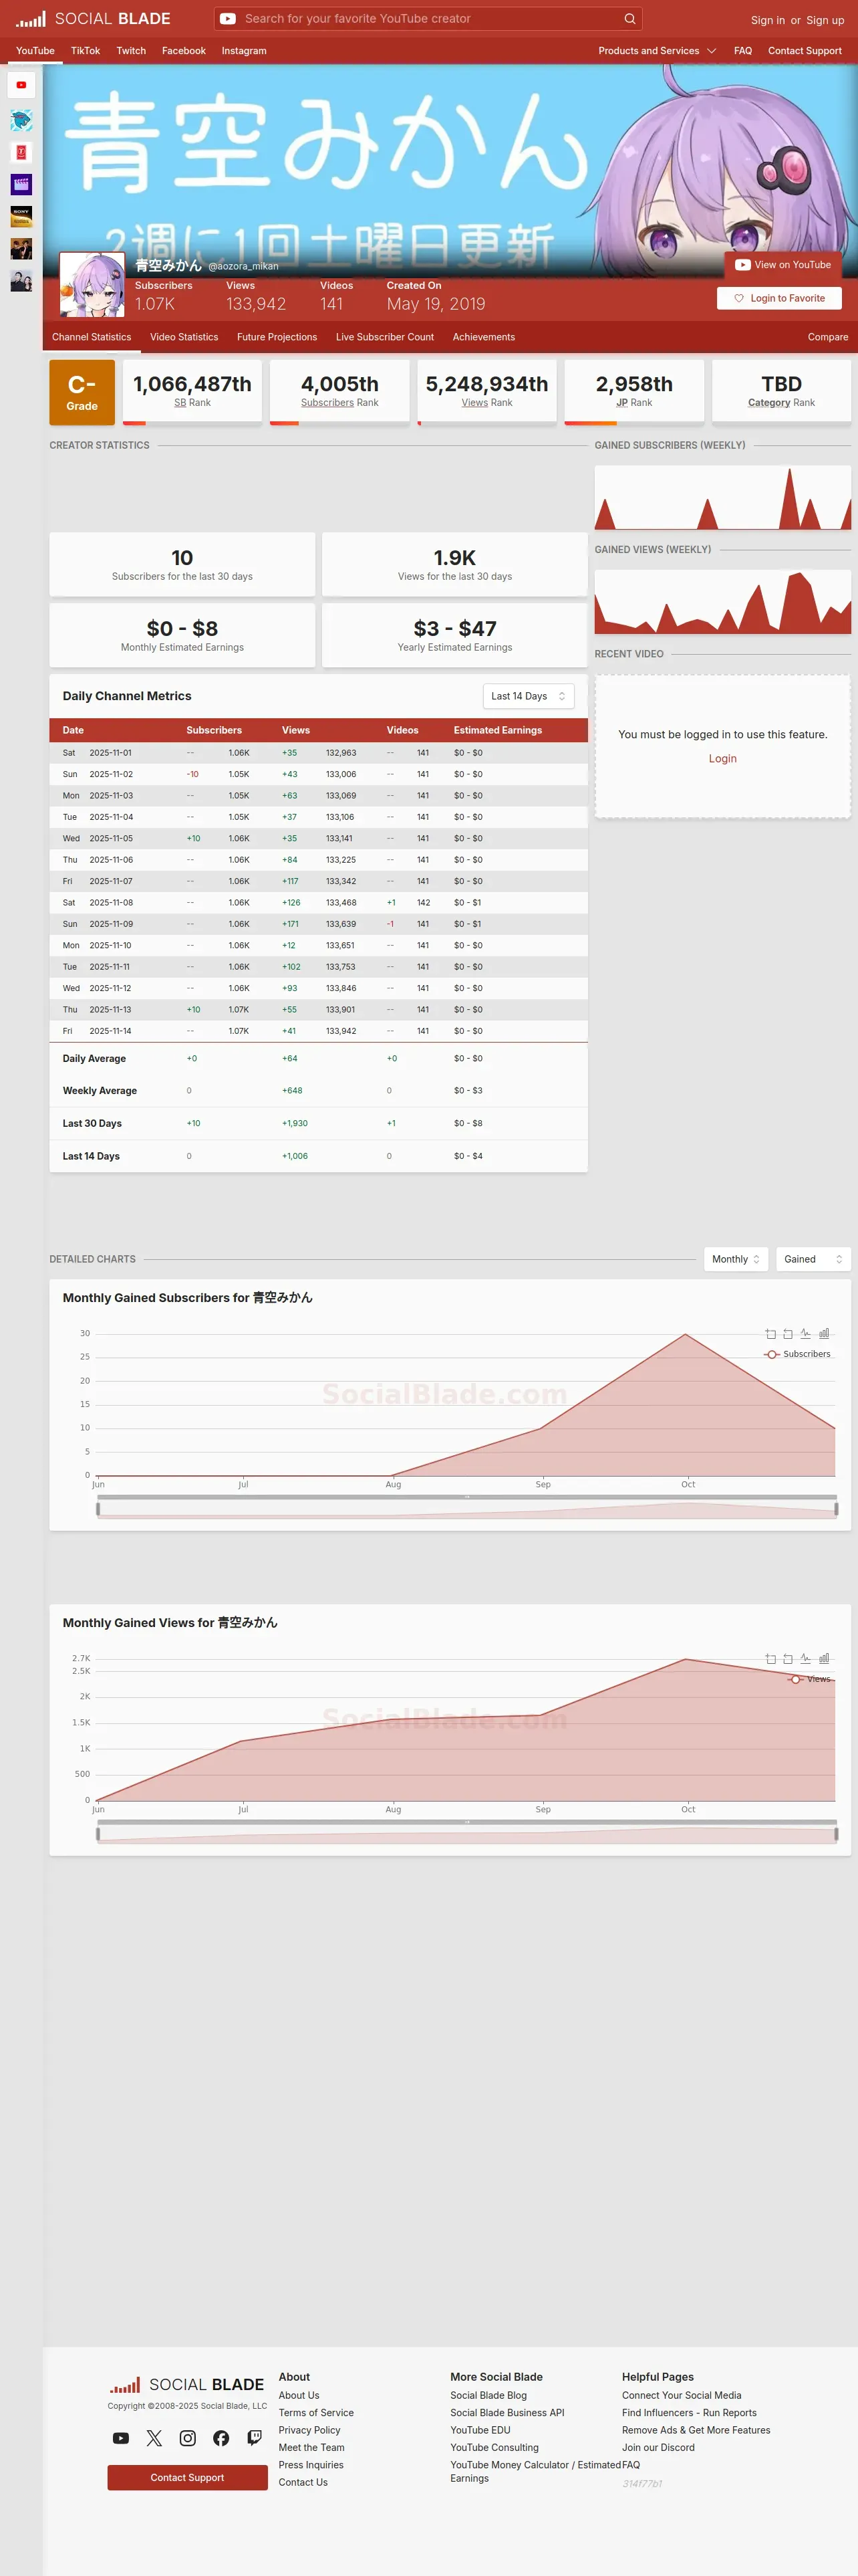
Task: Click zoom icon on Gained Views chart
Action: tap(770, 1659)
